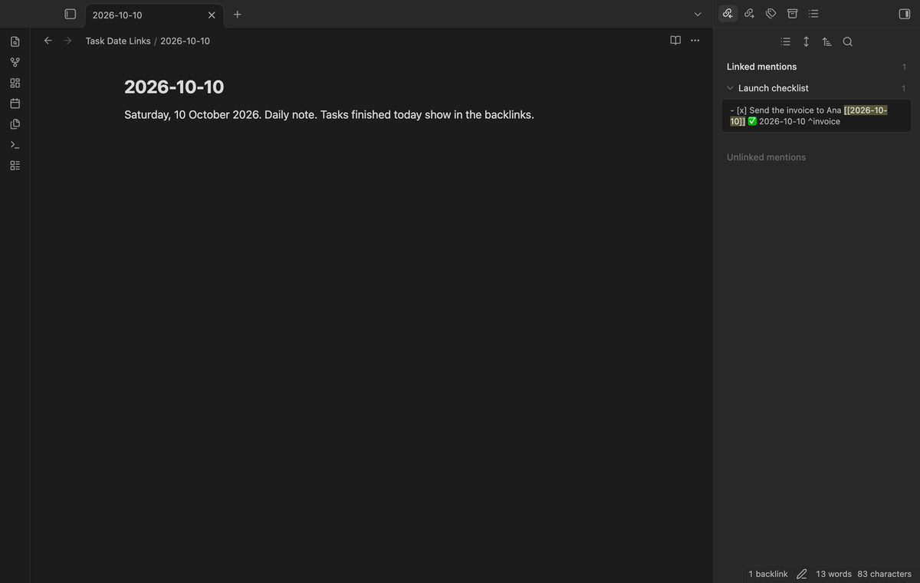The image size is (920, 583).
Task: Close the 2026-10-10 tab
Action: click(x=212, y=15)
